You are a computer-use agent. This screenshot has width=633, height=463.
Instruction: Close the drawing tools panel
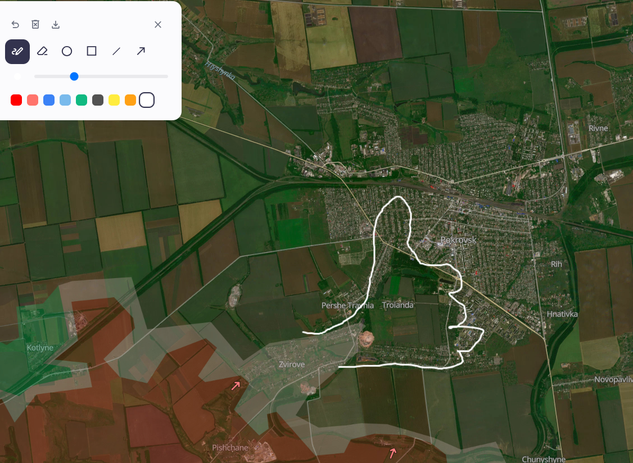(x=158, y=25)
